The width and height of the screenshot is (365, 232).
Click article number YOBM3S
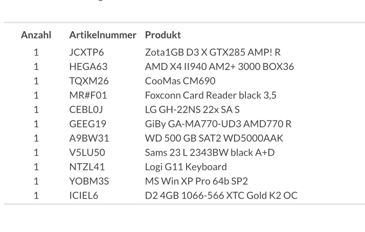89,181
